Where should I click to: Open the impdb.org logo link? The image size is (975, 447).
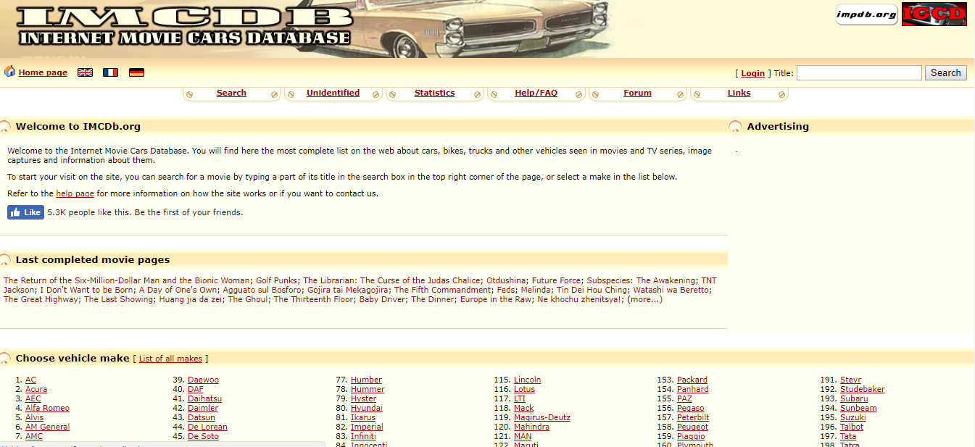866,14
